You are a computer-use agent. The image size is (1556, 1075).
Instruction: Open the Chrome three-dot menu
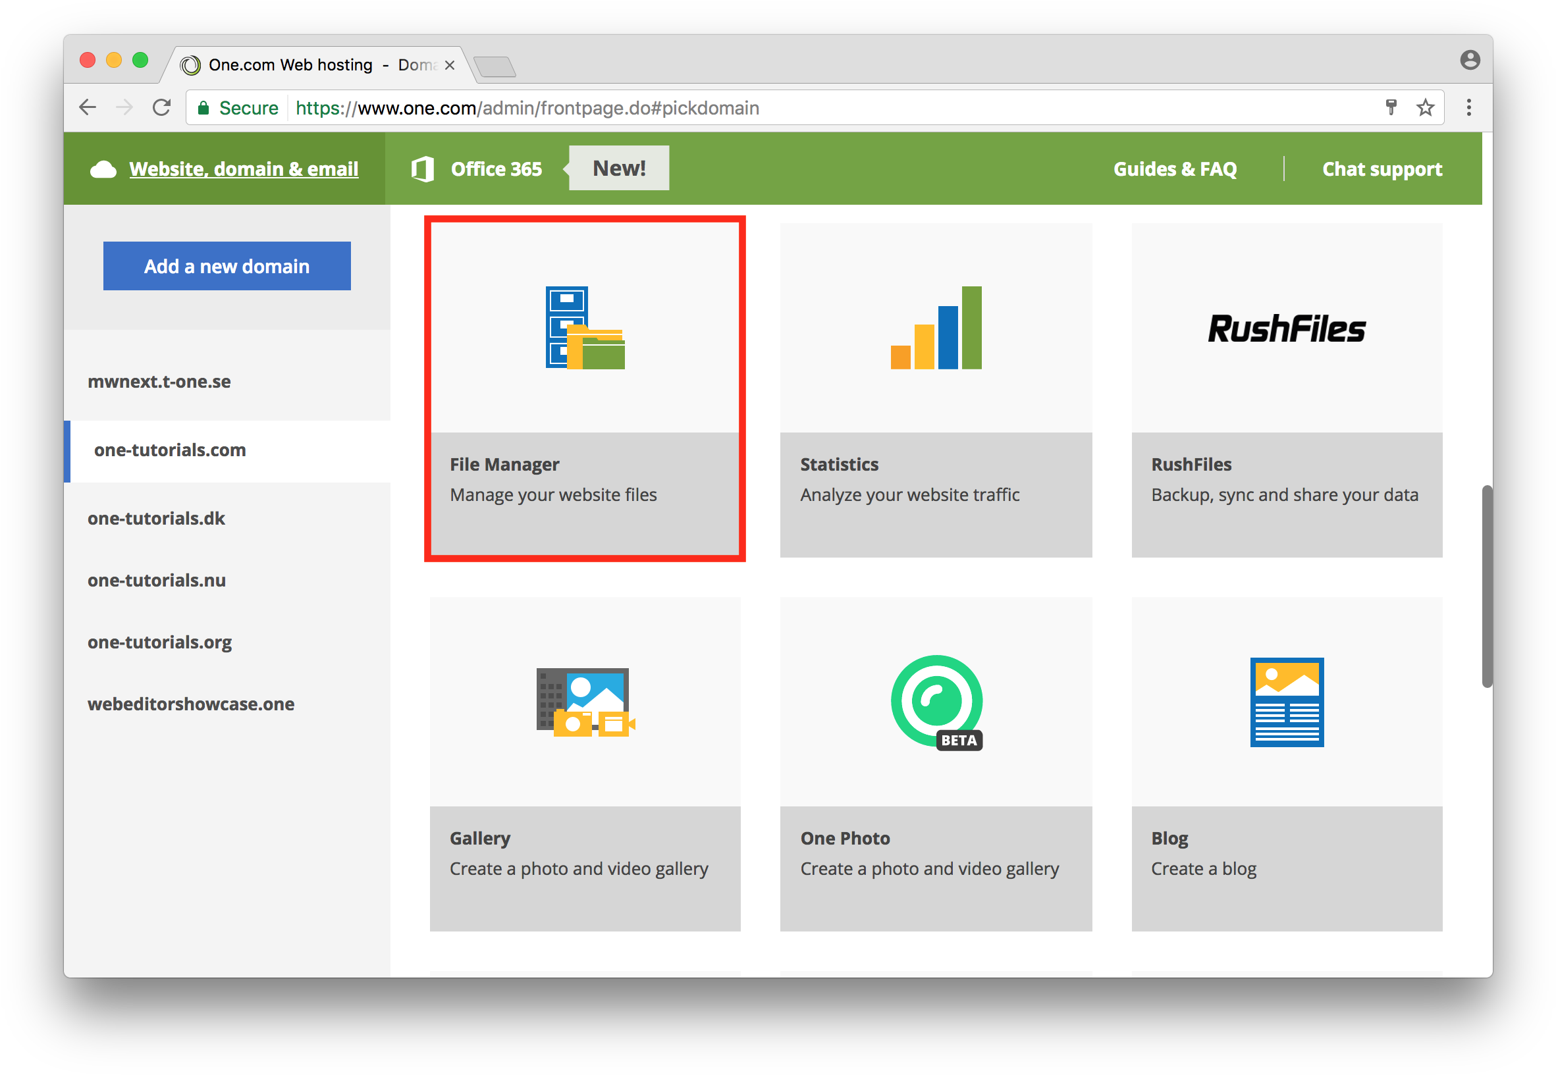(x=1468, y=107)
